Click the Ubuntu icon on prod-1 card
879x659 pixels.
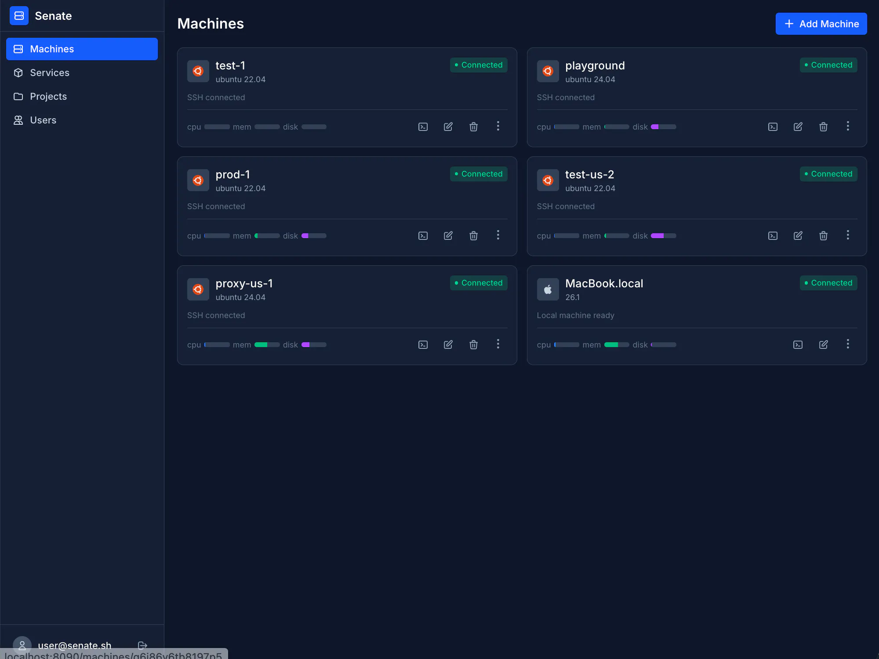[x=198, y=180]
